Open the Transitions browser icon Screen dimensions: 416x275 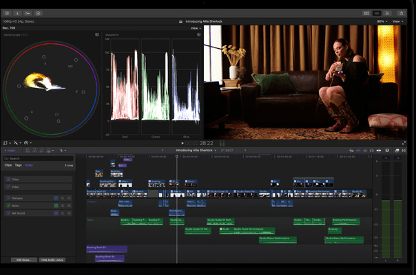point(404,151)
